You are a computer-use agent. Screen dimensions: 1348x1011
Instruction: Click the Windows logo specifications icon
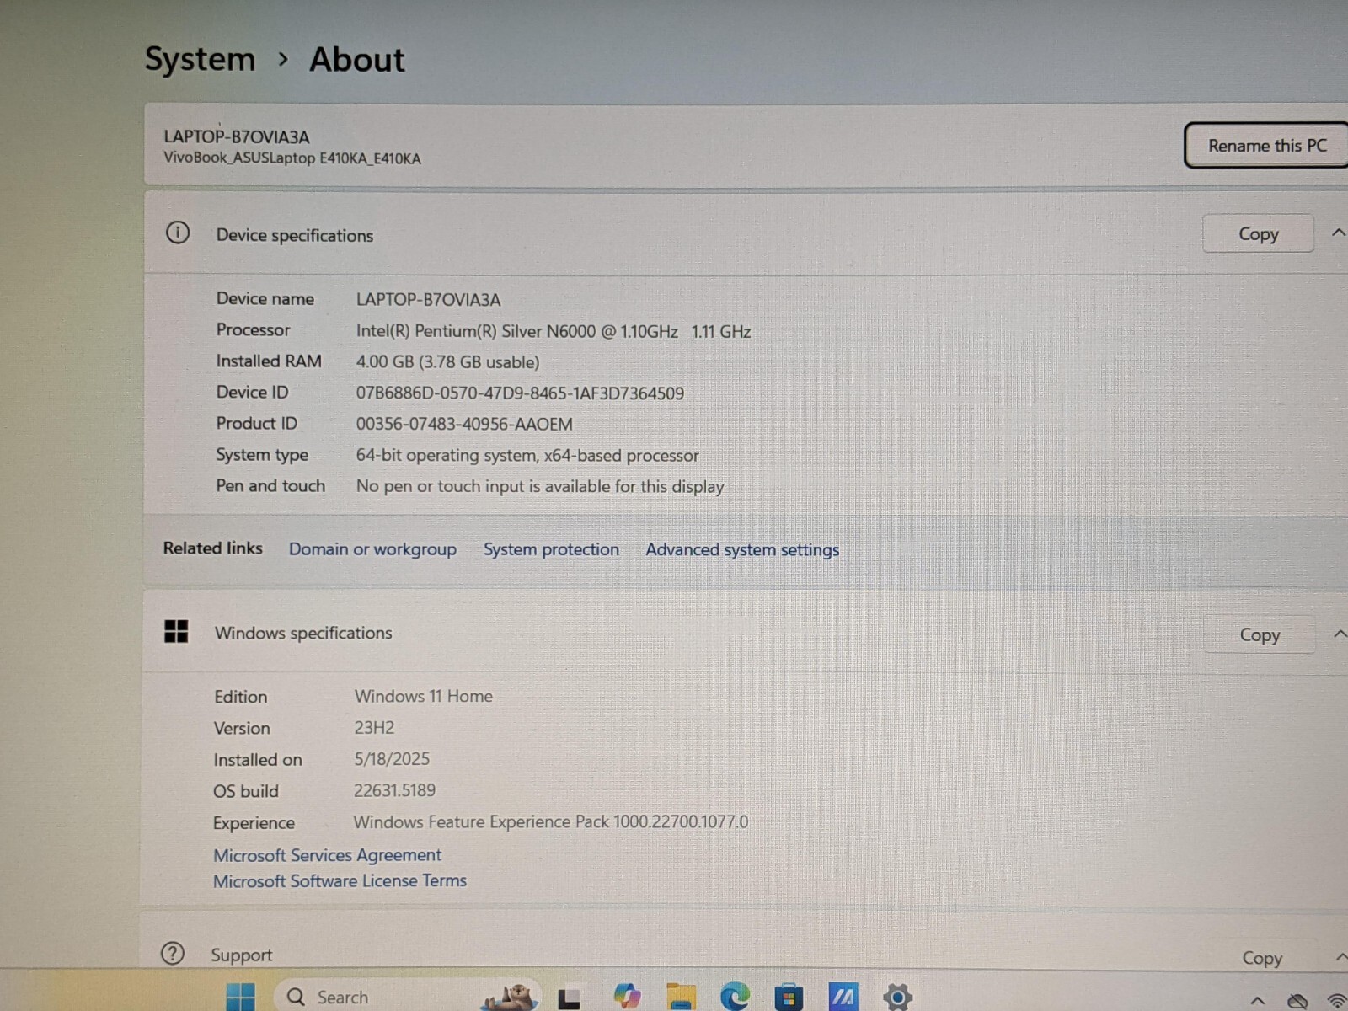[176, 631]
